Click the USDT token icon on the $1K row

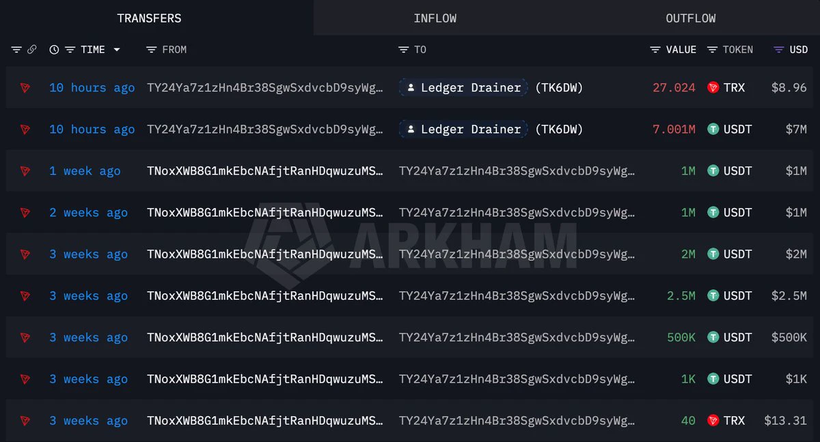(x=713, y=379)
